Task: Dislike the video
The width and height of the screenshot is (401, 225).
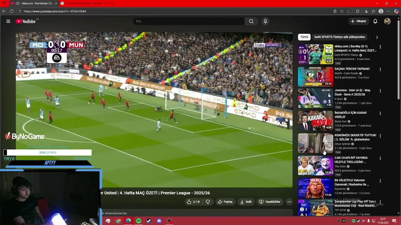Action: (x=208, y=202)
